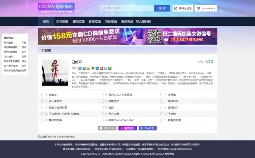Click the 加入列表 add button
This screenshot has height=158, width=255.
pos(148,128)
